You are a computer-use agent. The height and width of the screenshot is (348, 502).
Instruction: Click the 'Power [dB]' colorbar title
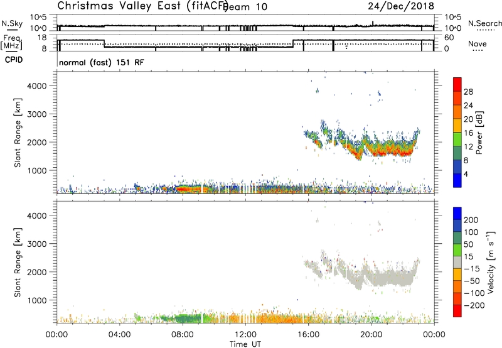(479, 133)
